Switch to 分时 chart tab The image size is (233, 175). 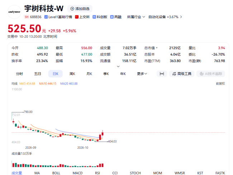tap(19, 74)
